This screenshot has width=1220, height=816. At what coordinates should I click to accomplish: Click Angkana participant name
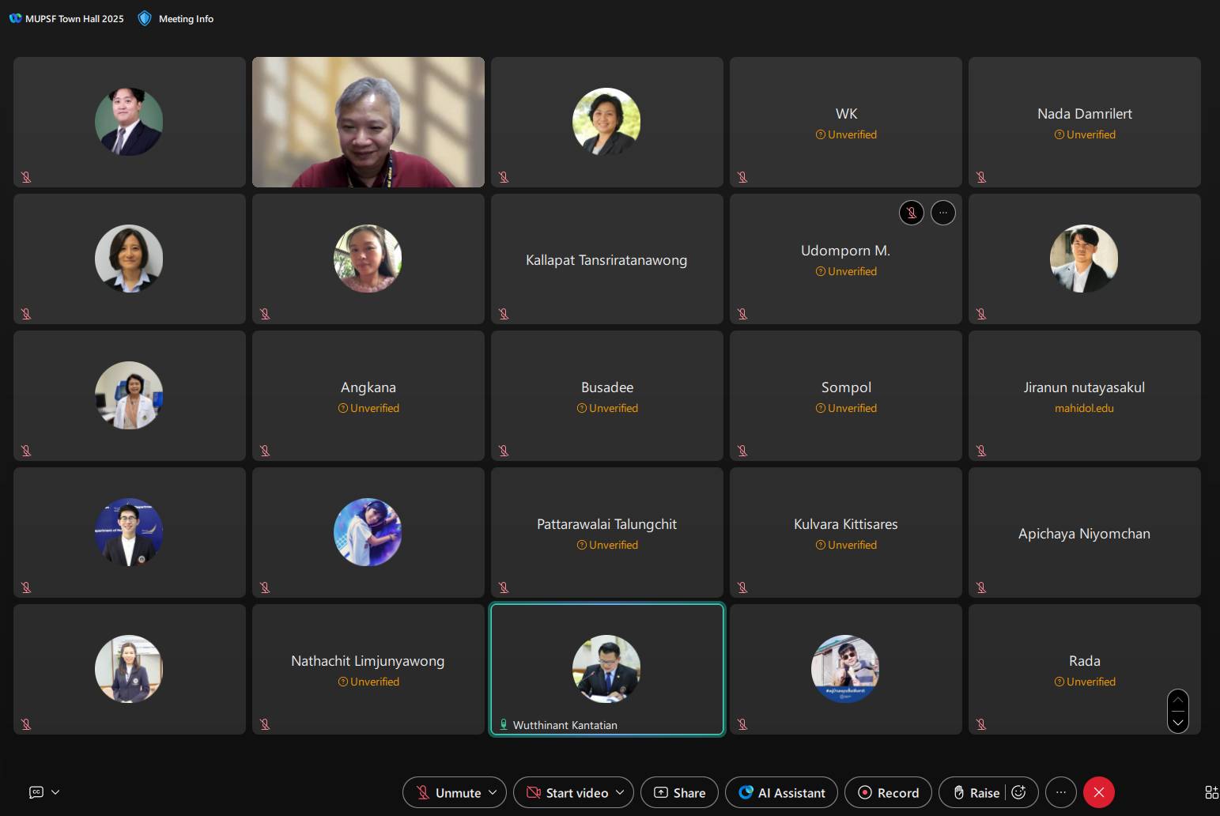point(368,387)
